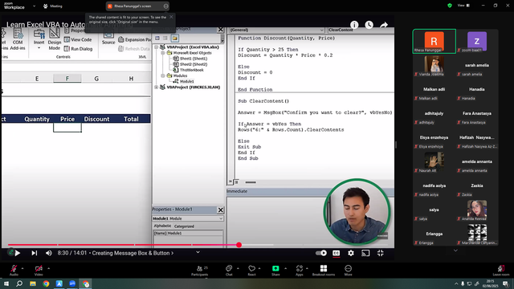Click View Code icon in Project Explorer
Viewport: 514px width, 289px height.
click(157, 38)
